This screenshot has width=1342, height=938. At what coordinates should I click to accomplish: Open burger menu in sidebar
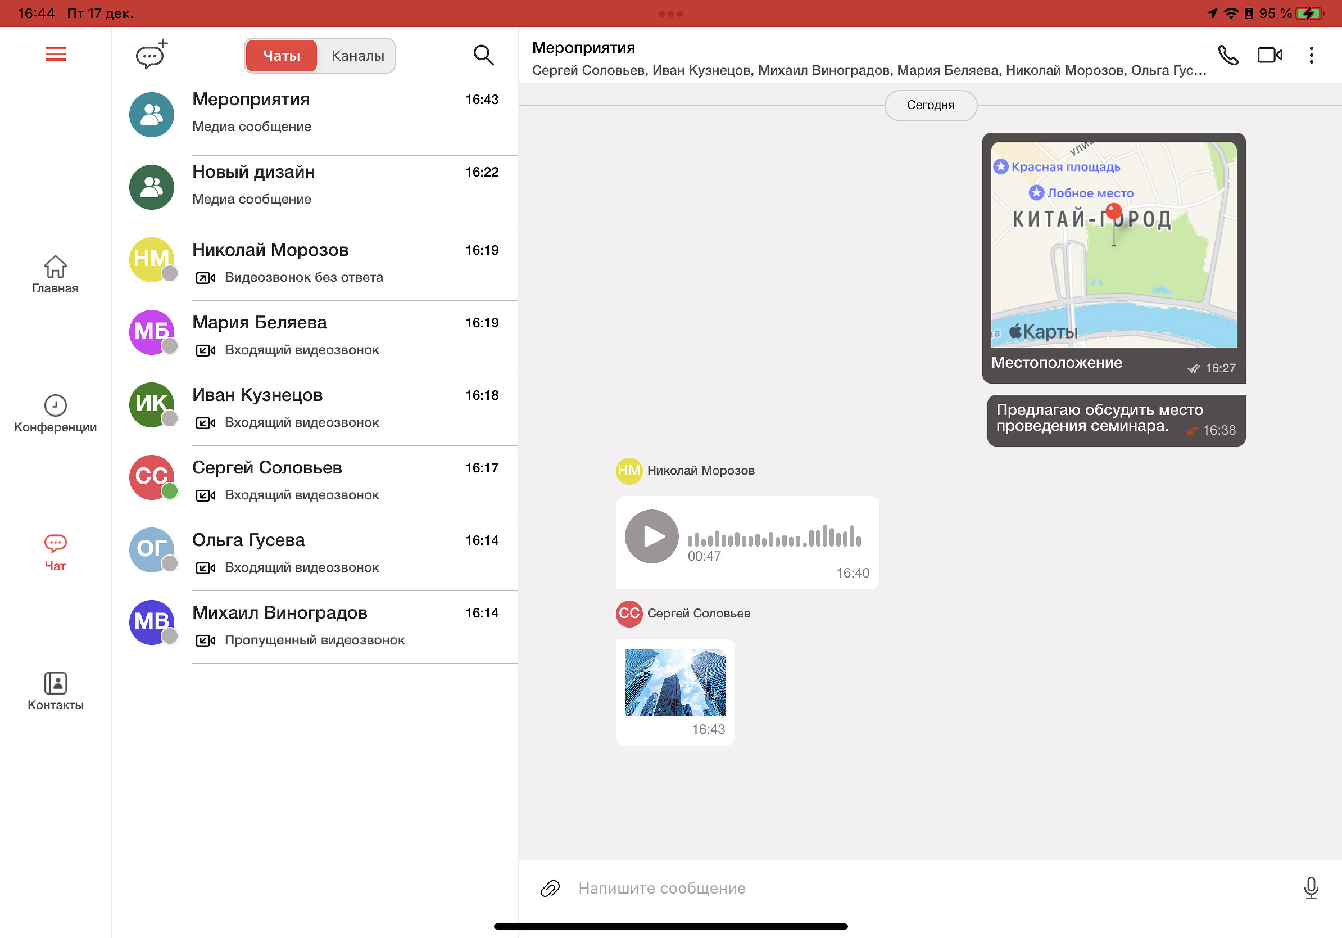click(55, 54)
